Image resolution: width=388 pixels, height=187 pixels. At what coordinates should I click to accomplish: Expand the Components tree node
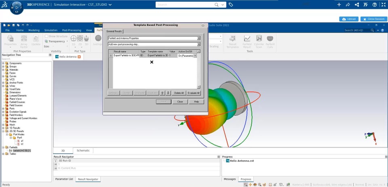(3, 64)
